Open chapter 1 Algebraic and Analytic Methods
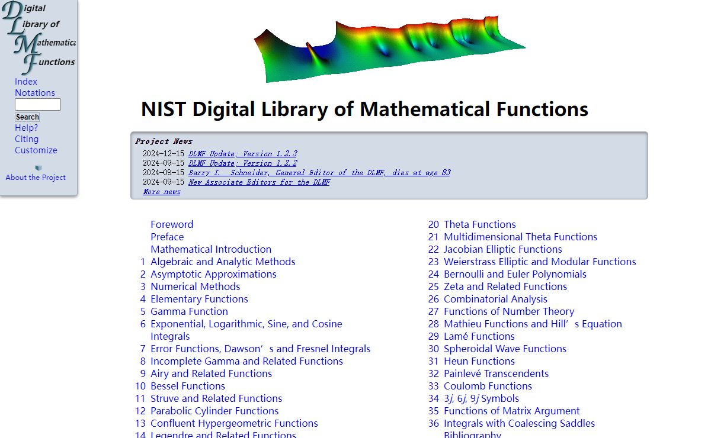This screenshot has height=438, width=711. click(223, 262)
